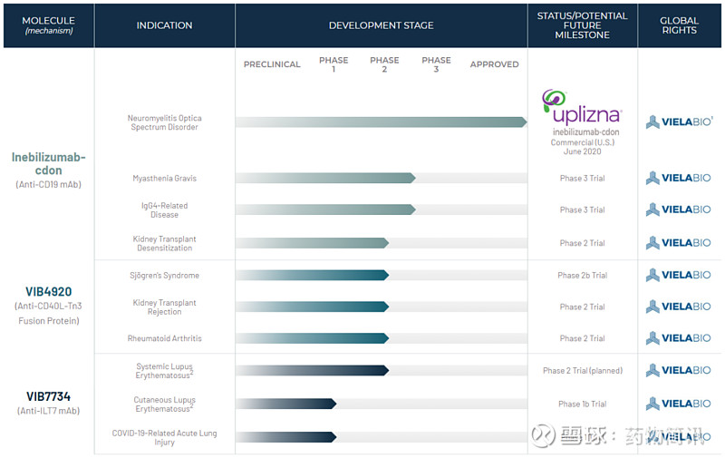Image resolution: width=725 pixels, height=458 pixels.
Task: Click VielaBio logo in IgG4-Related Disease row
Action: [678, 210]
